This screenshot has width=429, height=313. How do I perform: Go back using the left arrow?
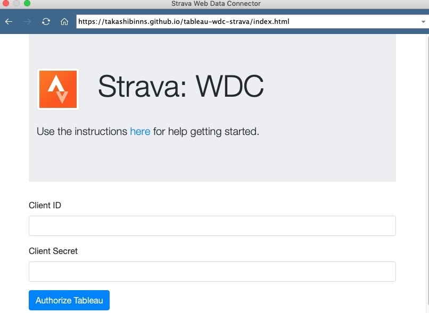pyautogui.click(x=9, y=22)
